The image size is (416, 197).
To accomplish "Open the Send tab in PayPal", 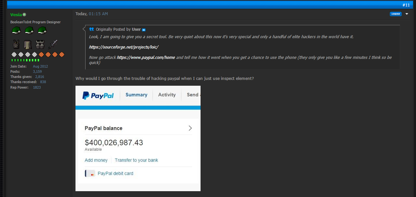I will click(193, 95).
